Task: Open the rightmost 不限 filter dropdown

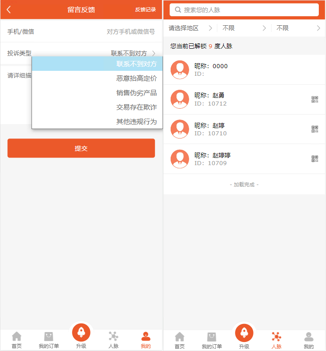Action: click(x=298, y=28)
